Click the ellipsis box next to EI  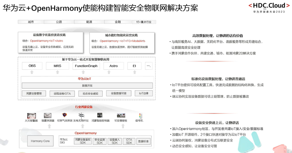coord(149,66)
